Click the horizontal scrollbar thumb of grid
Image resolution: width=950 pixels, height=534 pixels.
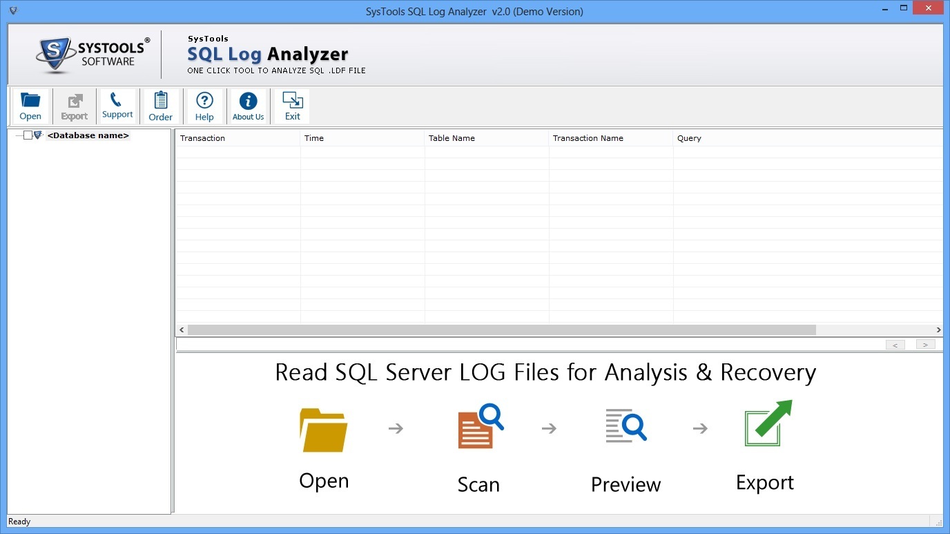501,330
